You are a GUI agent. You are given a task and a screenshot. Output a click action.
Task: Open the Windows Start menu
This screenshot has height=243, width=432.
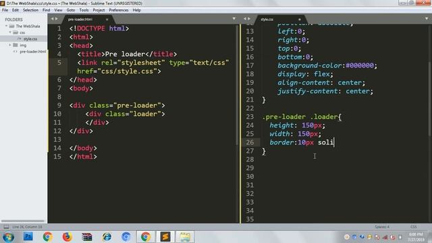[8, 237]
